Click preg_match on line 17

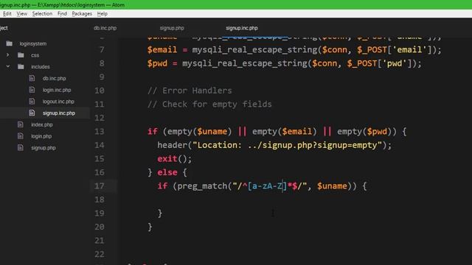pyautogui.click(x=202, y=186)
